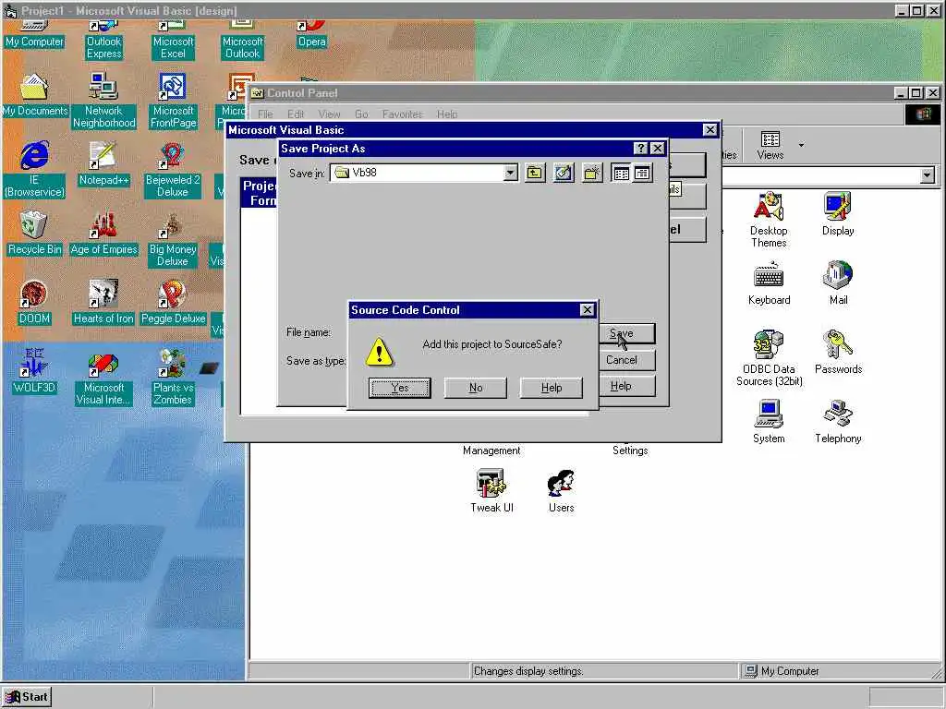Screen dimensions: 946x709
Task: Click Views button in Control Panel toolbar
Action: (770, 145)
